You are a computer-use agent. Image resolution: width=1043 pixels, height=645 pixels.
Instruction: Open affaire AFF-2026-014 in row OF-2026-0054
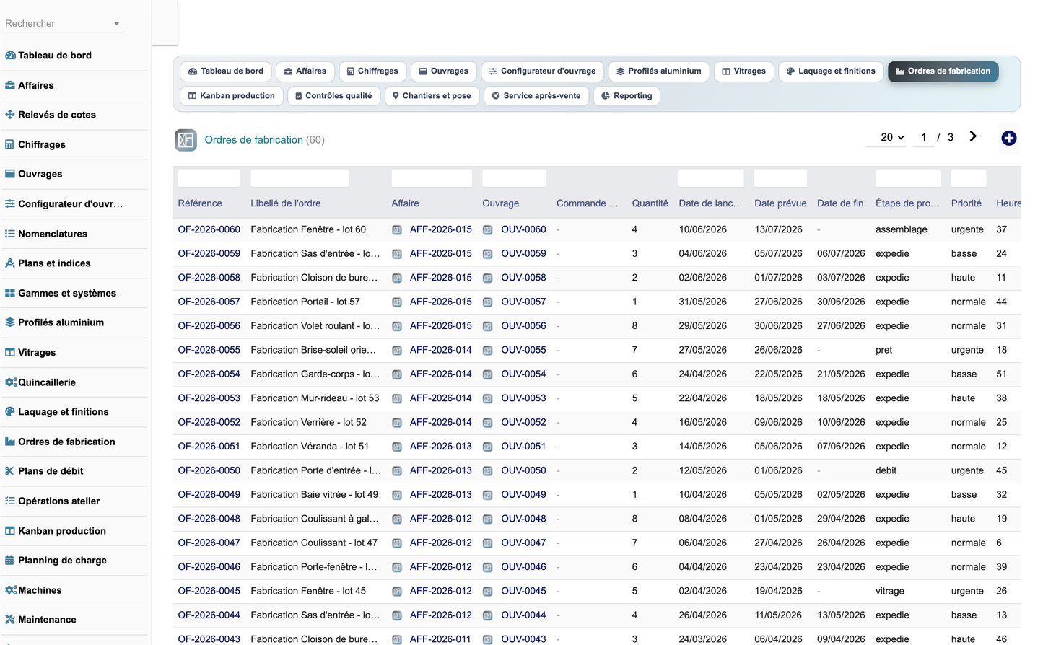(x=441, y=374)
